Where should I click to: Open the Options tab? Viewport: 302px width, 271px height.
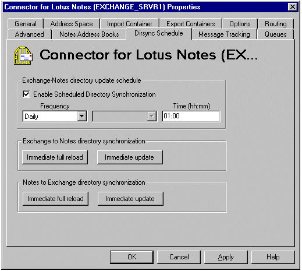tap(240, 24)
